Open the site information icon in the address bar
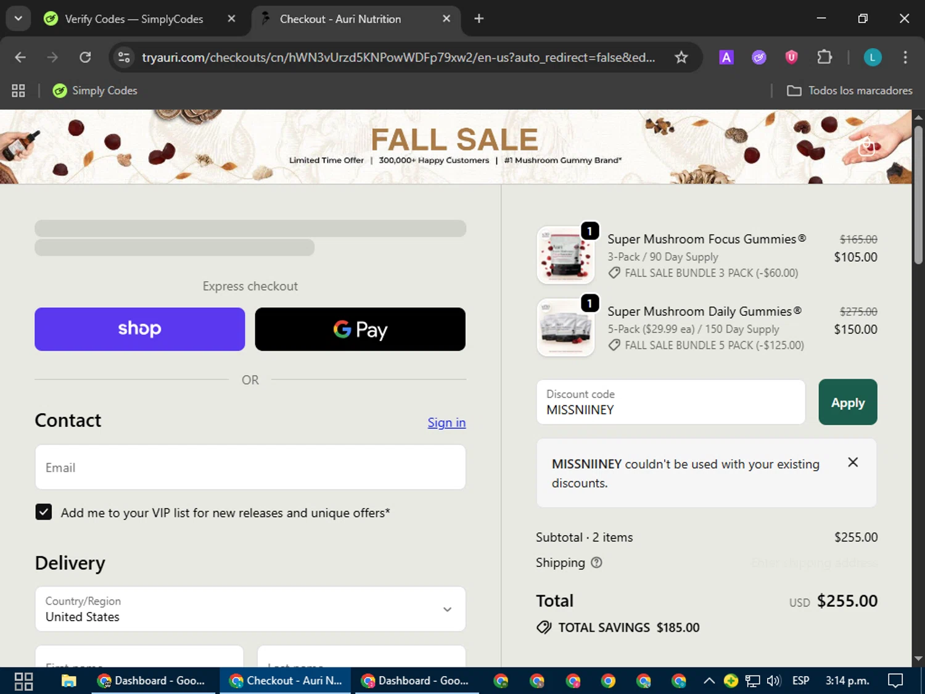The width and height of the screenshot is (925, 694). 124,57
